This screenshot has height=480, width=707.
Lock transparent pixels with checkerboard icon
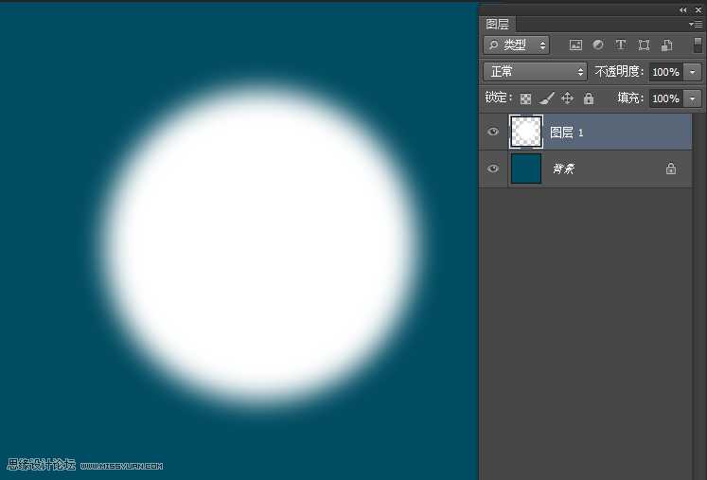pyautogui.click(x=525, y=98)
